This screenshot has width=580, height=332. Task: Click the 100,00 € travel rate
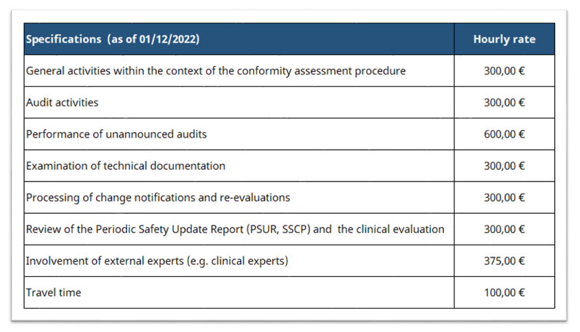pos(504,292)
